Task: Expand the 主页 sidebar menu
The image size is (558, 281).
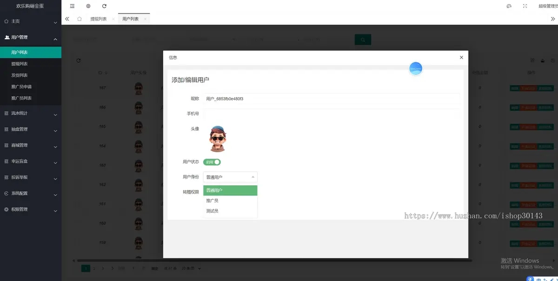Action: tap(31, 21)
